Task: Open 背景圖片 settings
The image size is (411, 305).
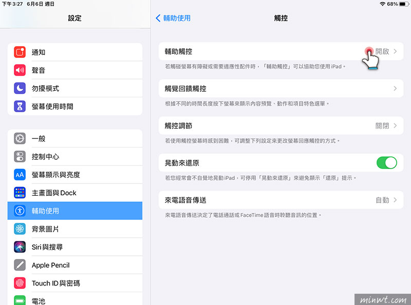Action: [75, 229]
